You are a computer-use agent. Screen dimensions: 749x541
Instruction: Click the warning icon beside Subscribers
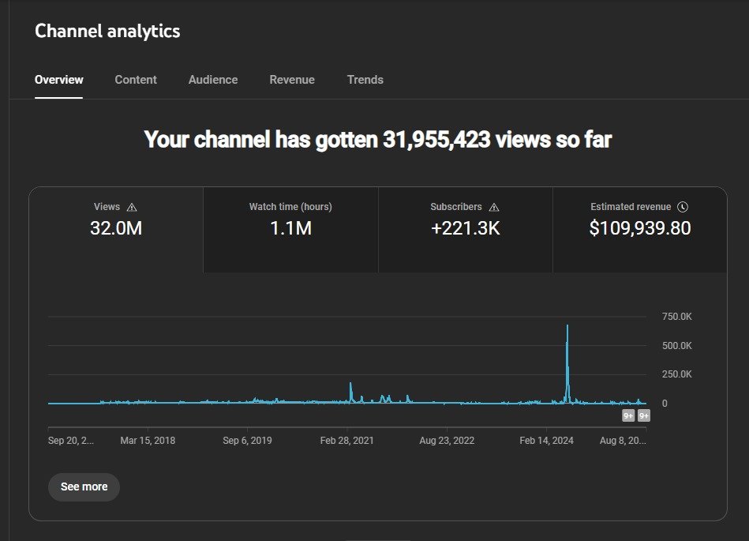(494, 207)
